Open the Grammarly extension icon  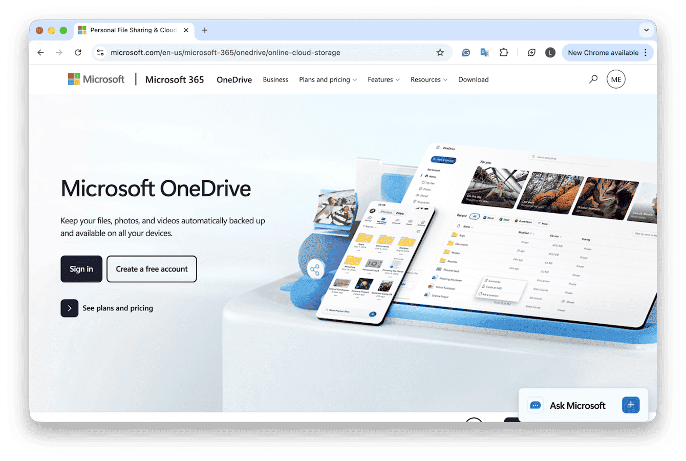[x=466, y=52]
